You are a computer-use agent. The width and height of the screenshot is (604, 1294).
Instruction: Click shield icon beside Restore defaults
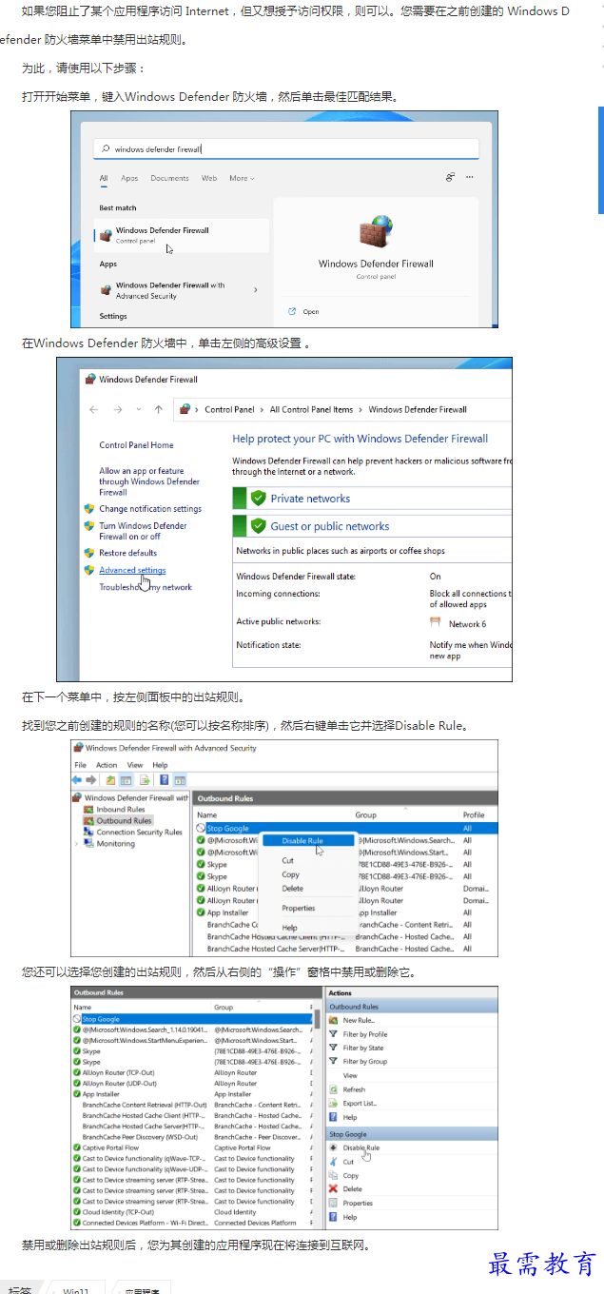(x=88, y=553)
